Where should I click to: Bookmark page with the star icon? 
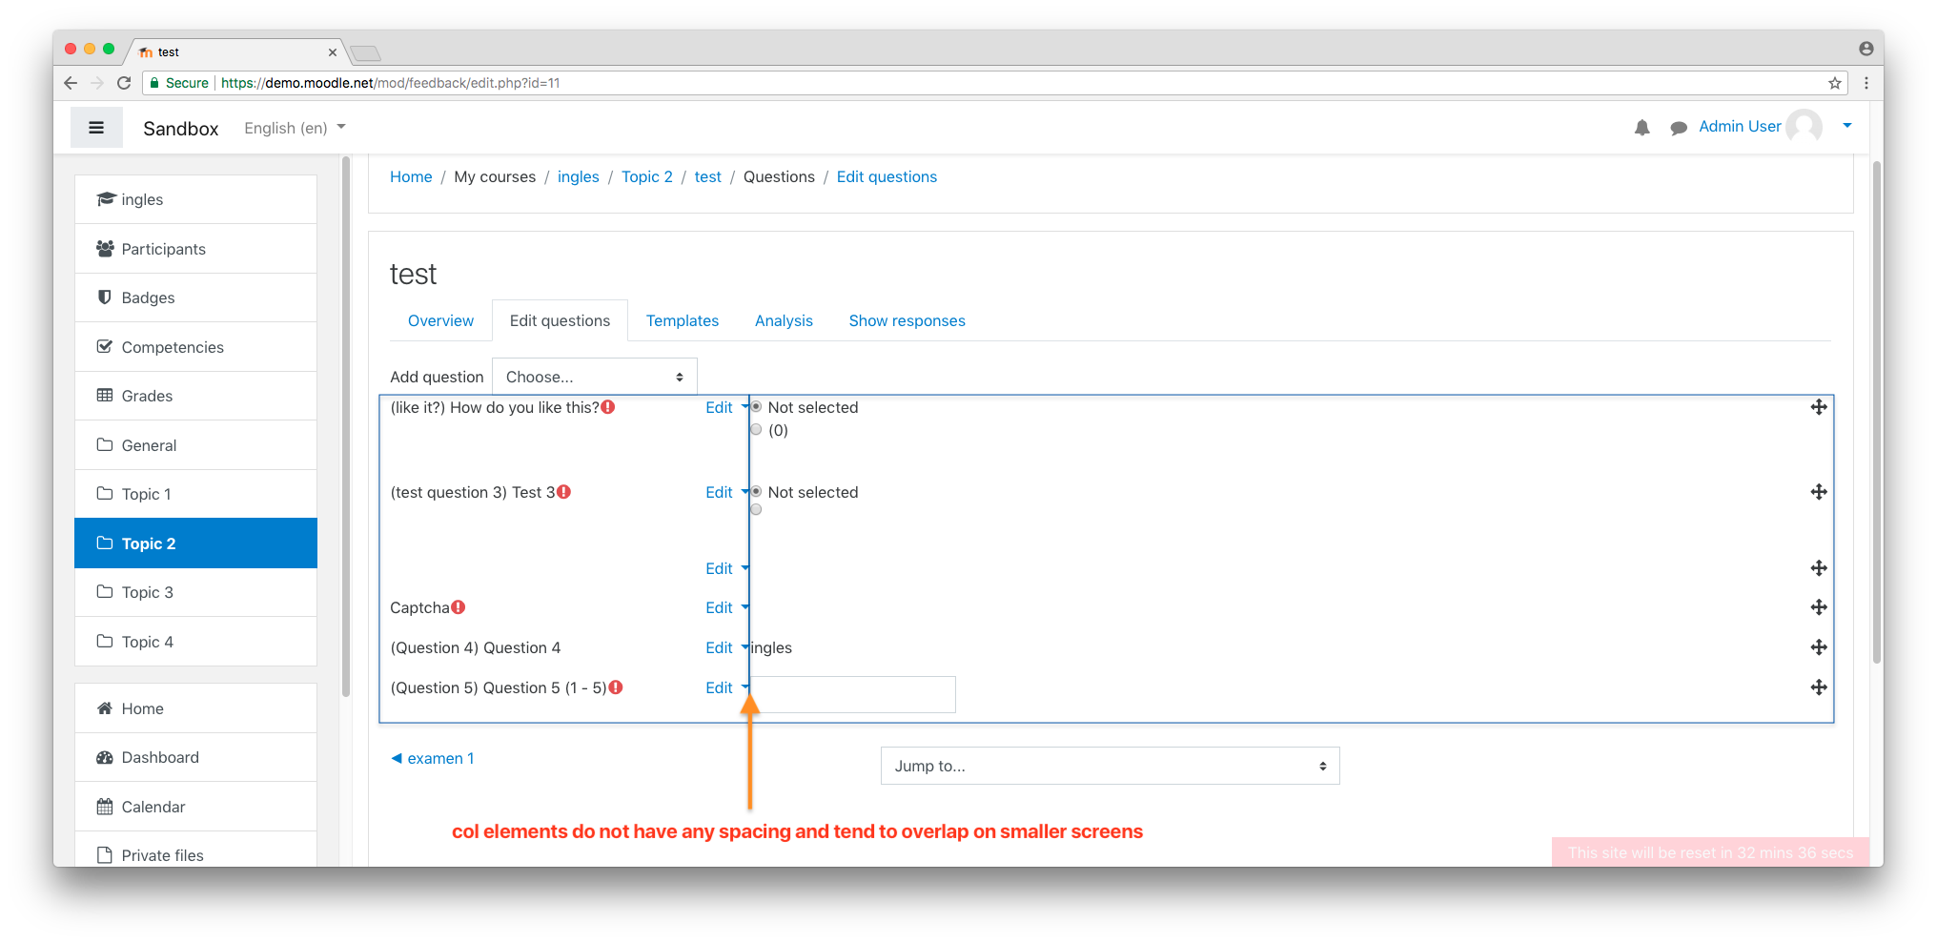pyautogui.click(x=1835, y=83)
